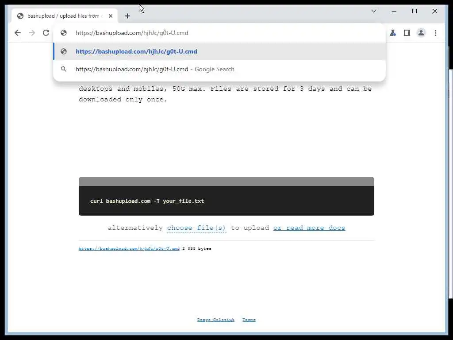This screenshot has height=340, width=453.
Task: Open the tab search chevron
Action: pyautogui.click(x=373, y=11)
